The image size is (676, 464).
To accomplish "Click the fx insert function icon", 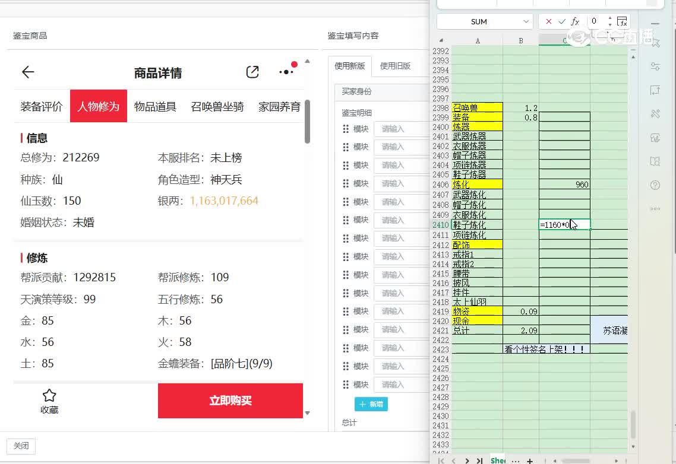I will point(575,21).
